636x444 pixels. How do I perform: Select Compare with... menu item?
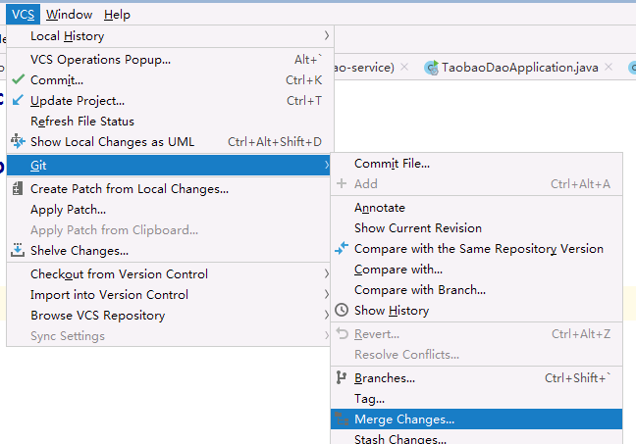[477, 270]
